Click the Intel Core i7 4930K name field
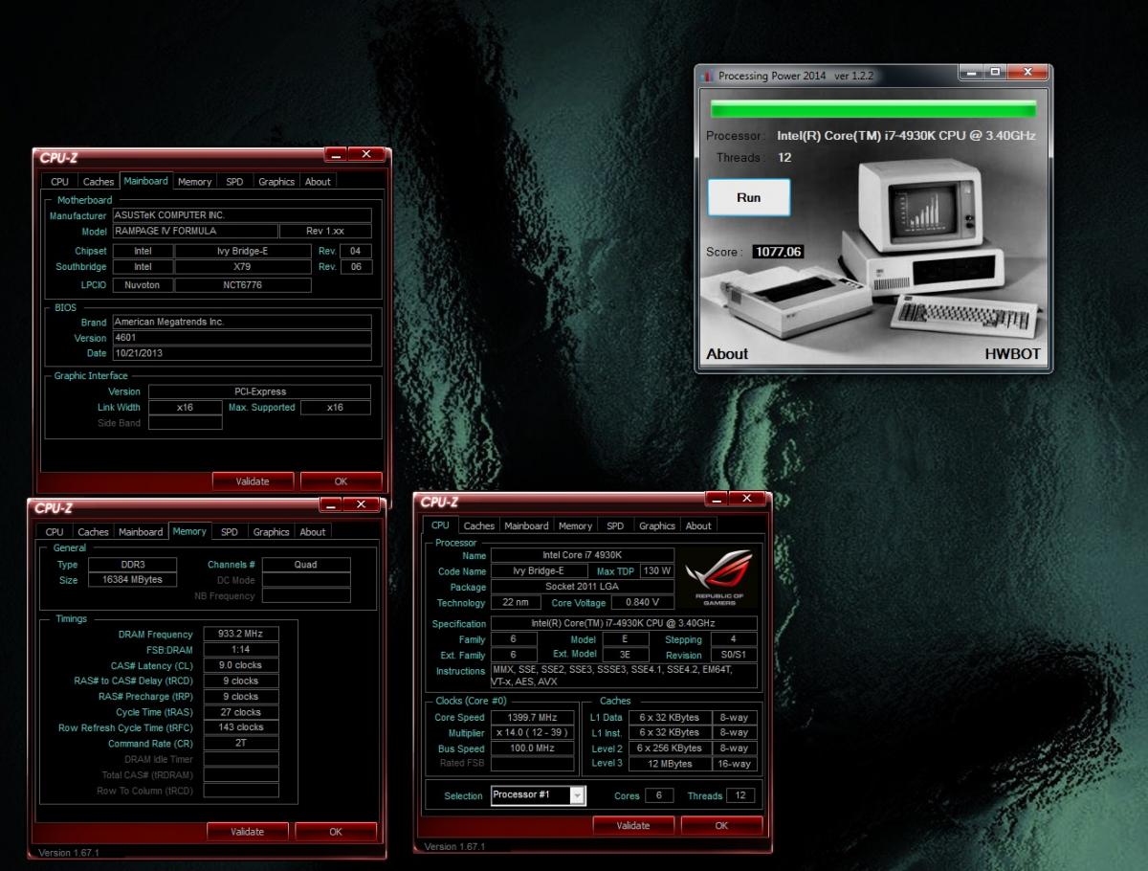The image size is (1148, 871). click(x=583, y=555)
